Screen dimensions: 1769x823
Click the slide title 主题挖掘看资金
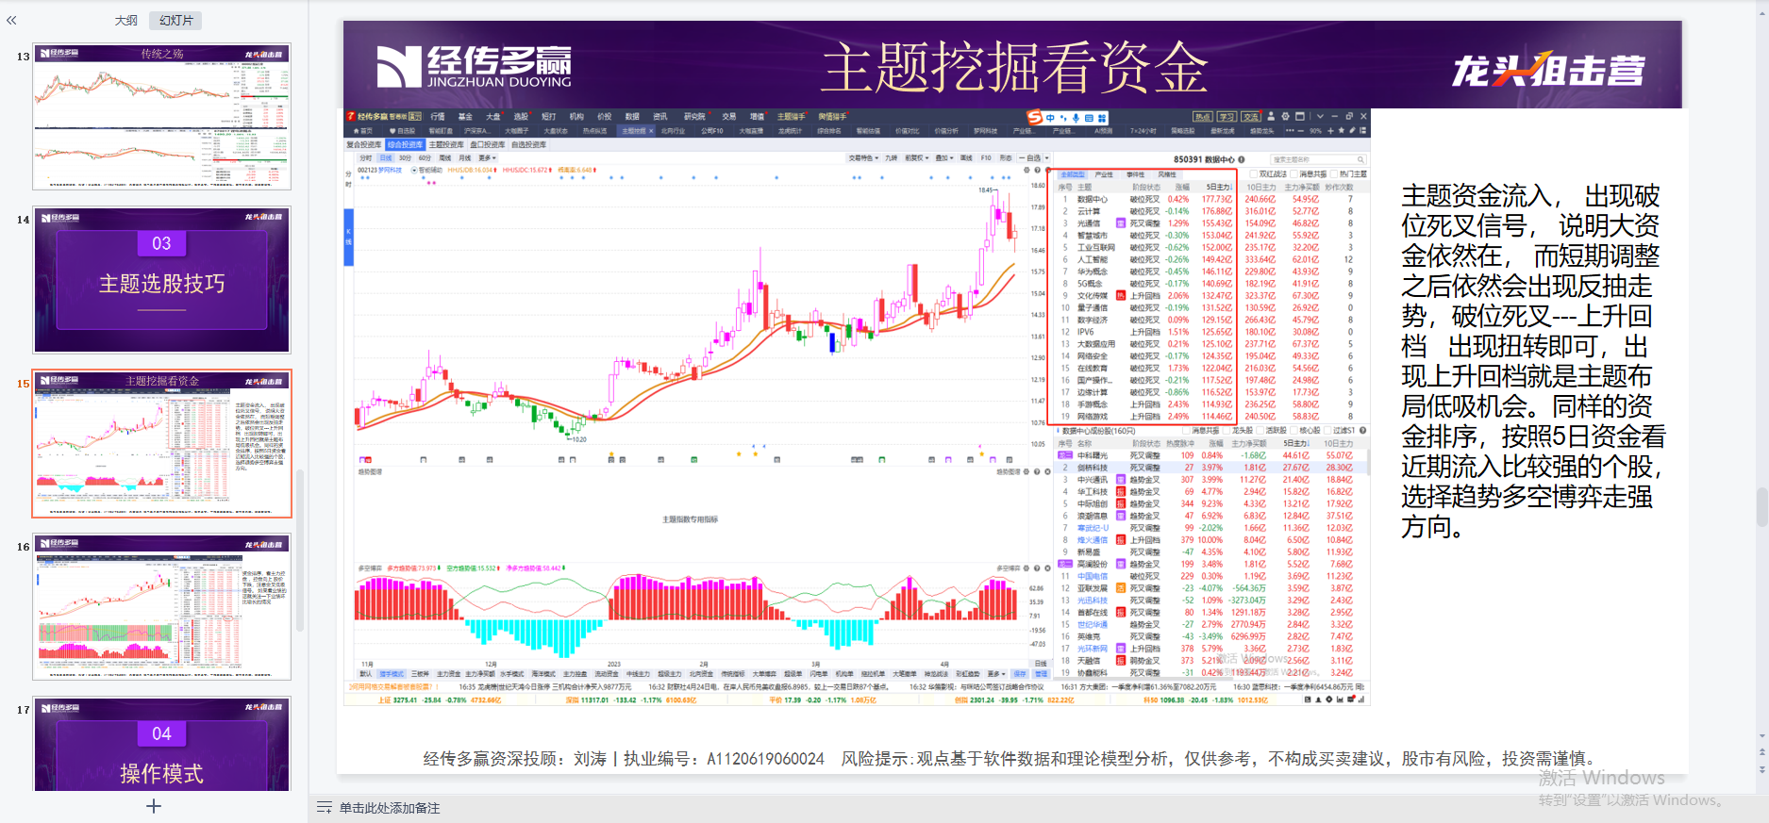[x=1014, y=67]
